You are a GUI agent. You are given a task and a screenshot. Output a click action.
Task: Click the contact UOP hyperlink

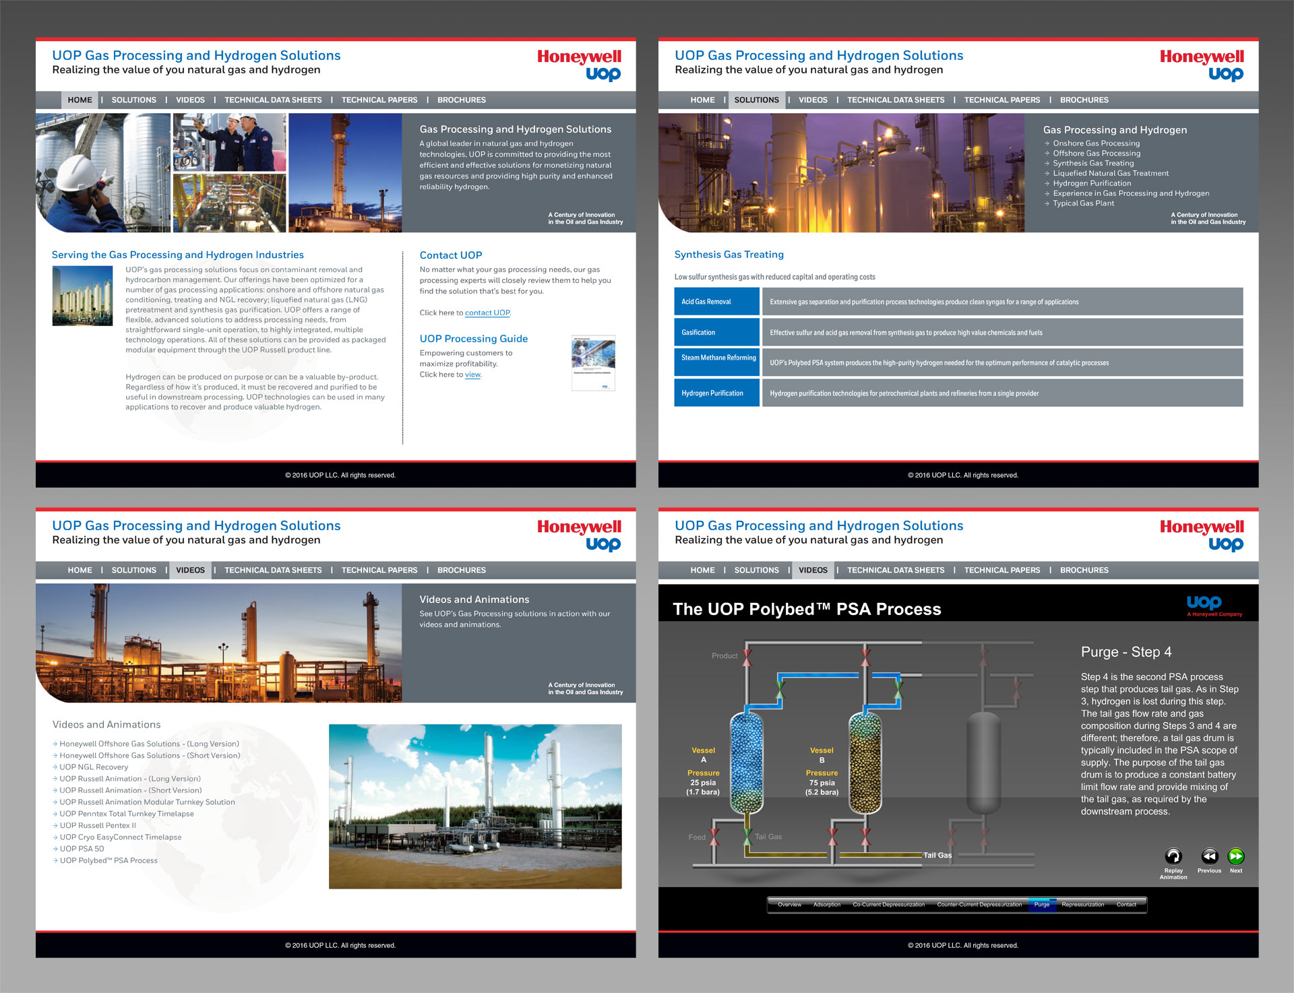coord(487,313)
